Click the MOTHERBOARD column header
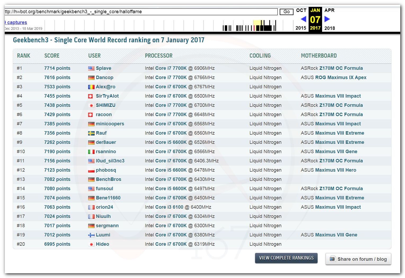This screenshot has width=405, height=278. (x=319, y=56)
